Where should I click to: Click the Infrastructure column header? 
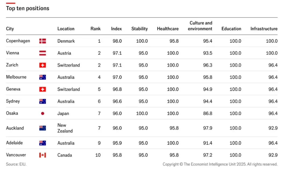[264, 29]
